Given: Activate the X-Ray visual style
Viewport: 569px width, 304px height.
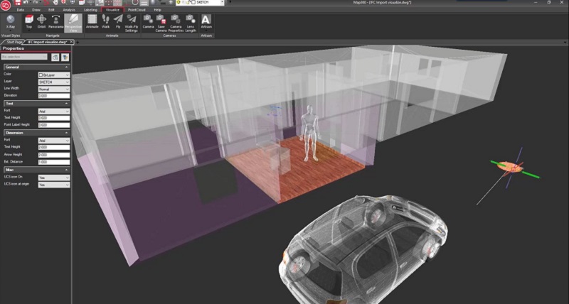Looking at the screenshot, I should coord(10,23).
